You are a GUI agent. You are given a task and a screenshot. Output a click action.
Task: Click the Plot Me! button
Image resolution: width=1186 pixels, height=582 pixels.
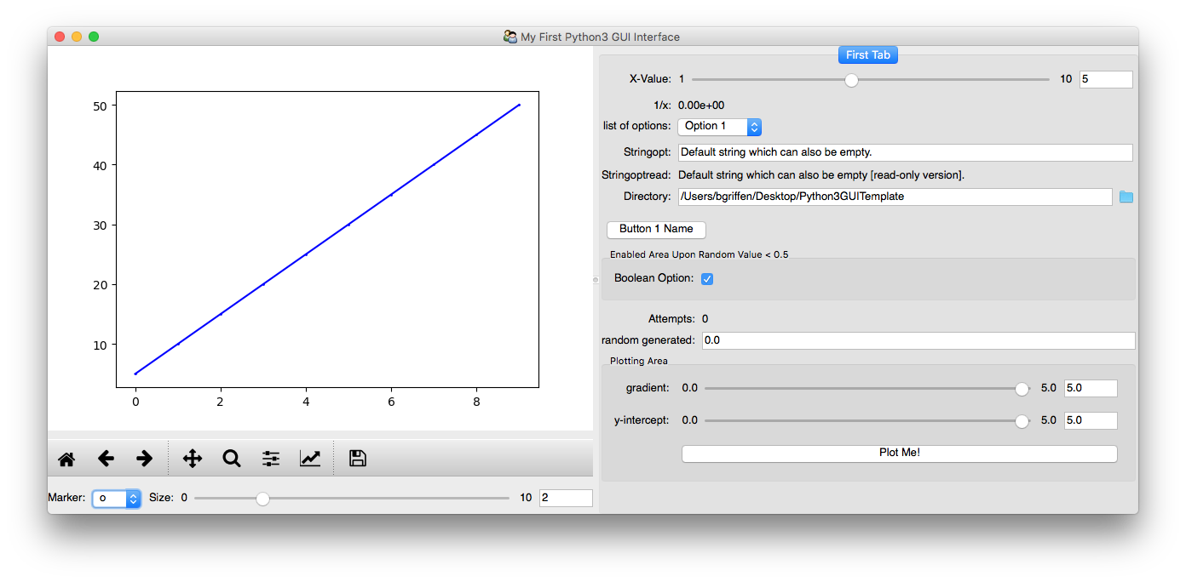899,454
